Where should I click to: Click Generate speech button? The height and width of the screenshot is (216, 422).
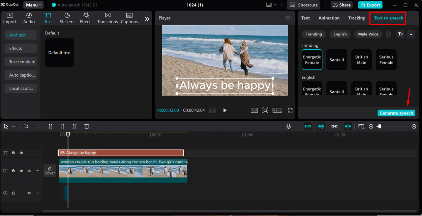396,113
